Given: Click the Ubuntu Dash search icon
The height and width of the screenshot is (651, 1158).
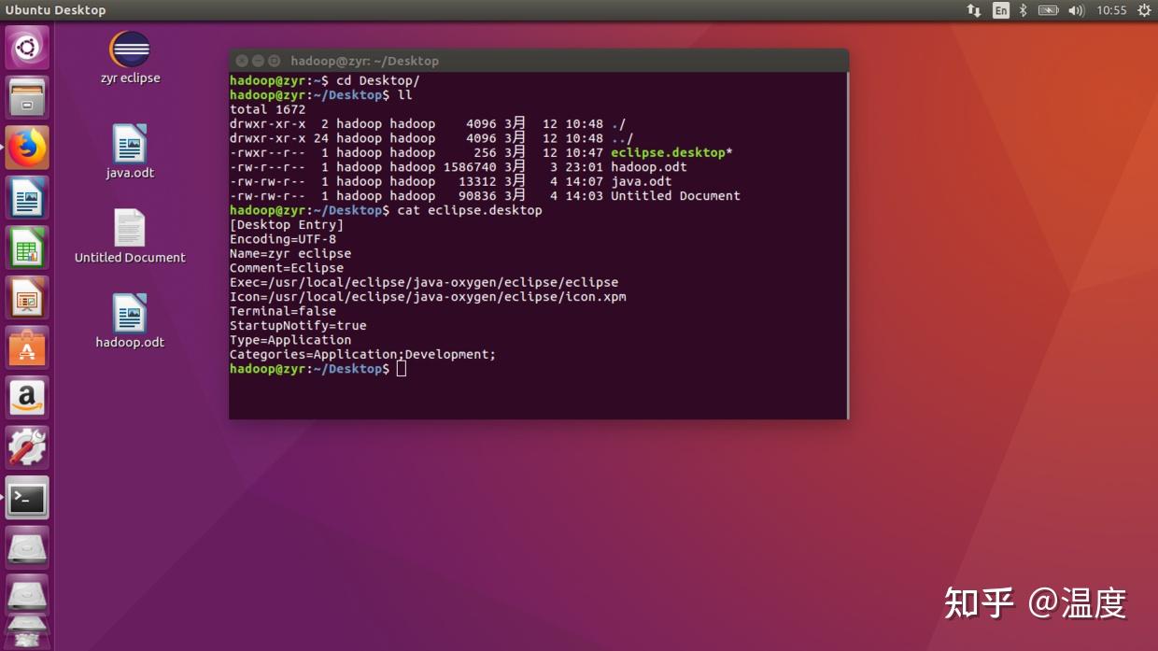Looking at the screenshot, I should point(27,47).
